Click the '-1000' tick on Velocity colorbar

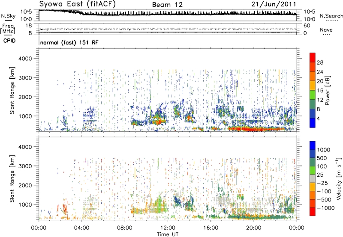coord(326,208)
